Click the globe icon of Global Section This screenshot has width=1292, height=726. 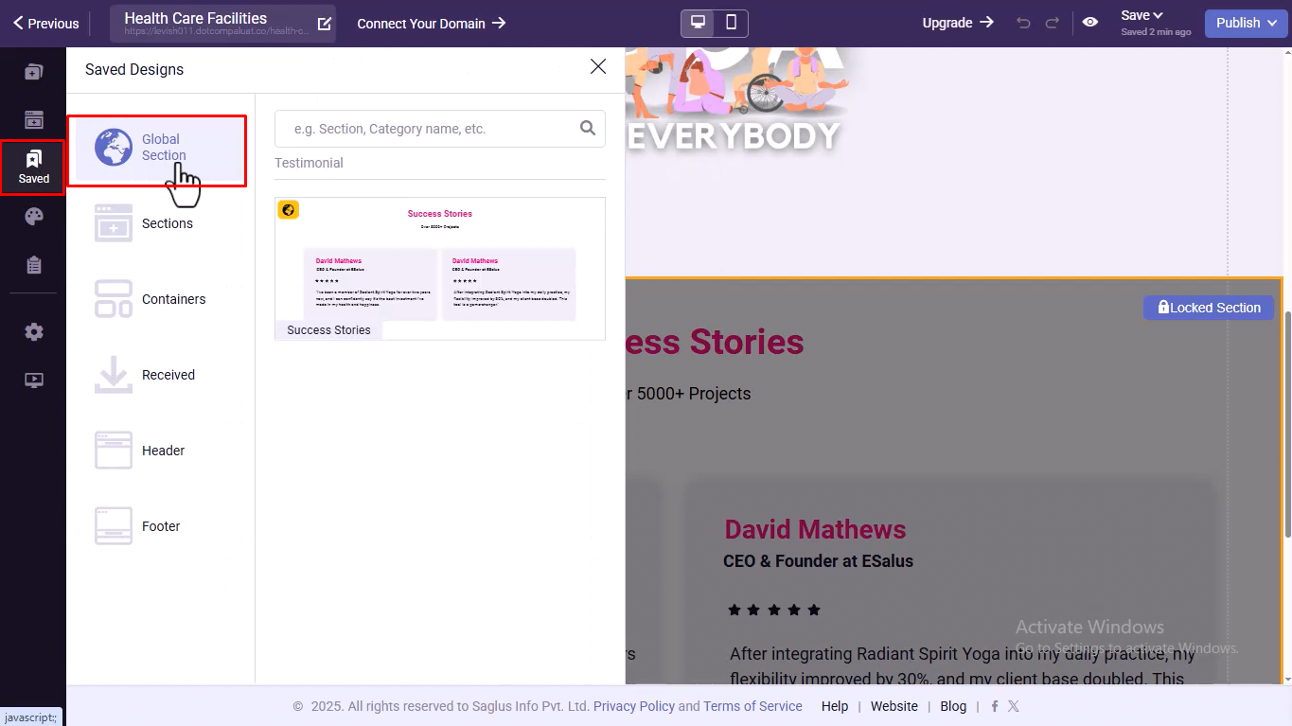click(x=114, y=148)
